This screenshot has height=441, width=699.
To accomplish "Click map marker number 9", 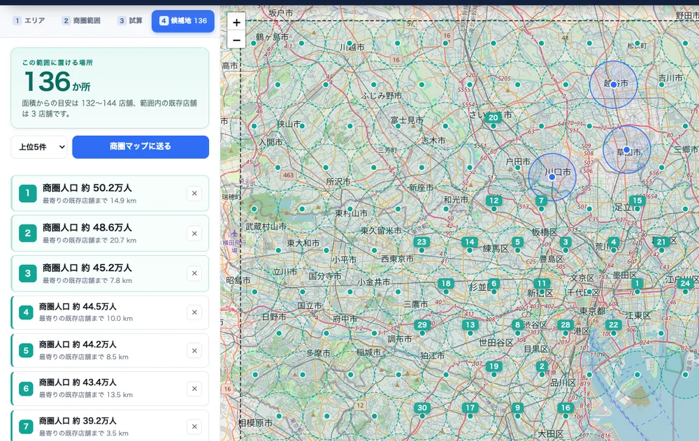I will coord(517,407).
